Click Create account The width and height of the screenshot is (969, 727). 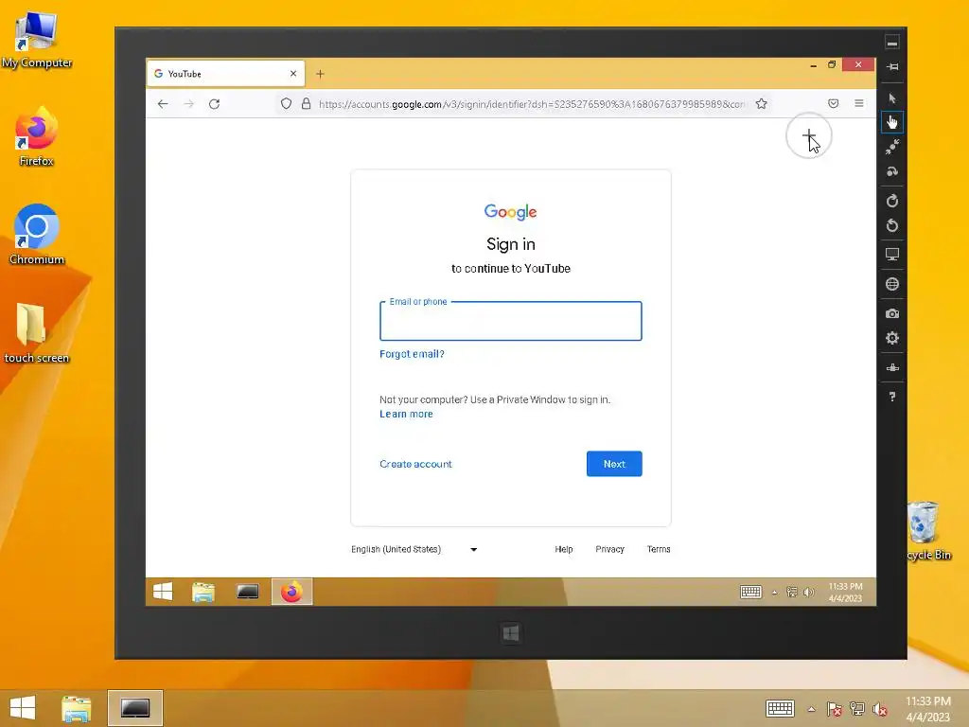[x=415, y=464]
